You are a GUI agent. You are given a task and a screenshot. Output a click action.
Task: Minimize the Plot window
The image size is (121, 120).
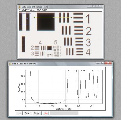pyautogui.click(x=98, y=63)
